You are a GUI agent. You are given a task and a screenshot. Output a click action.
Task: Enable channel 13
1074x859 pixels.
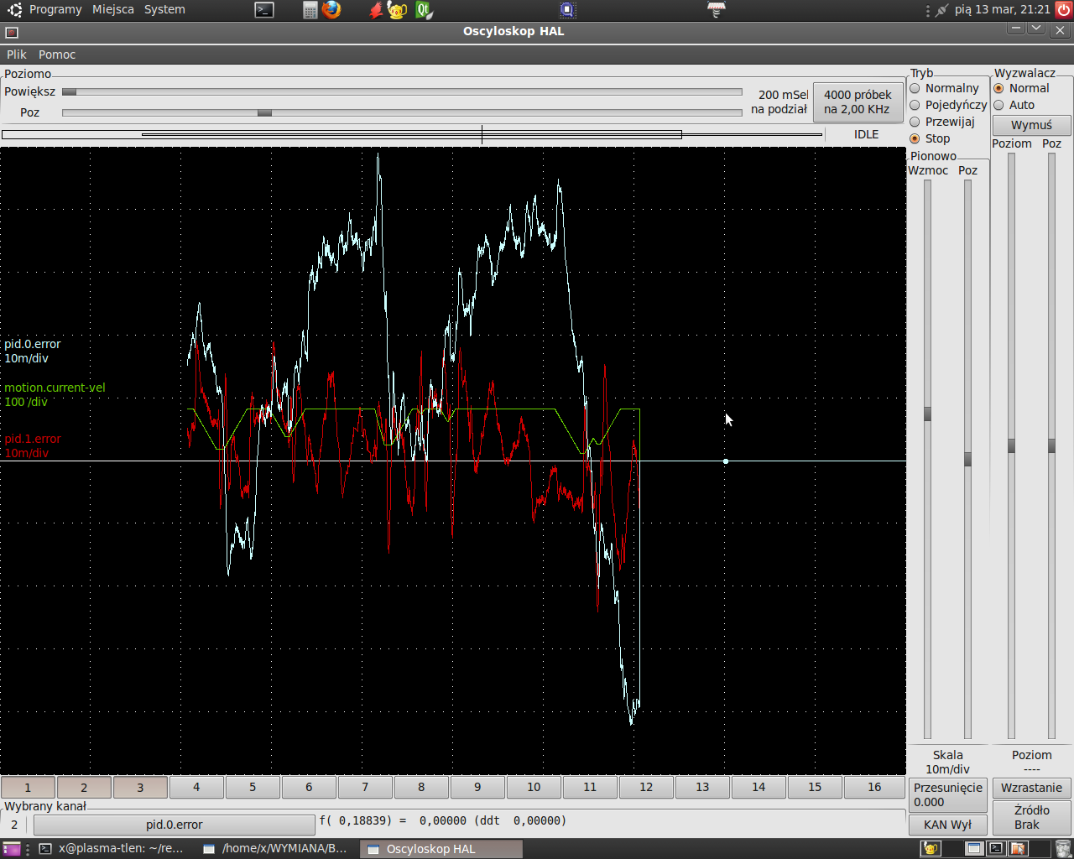point(702,787)
